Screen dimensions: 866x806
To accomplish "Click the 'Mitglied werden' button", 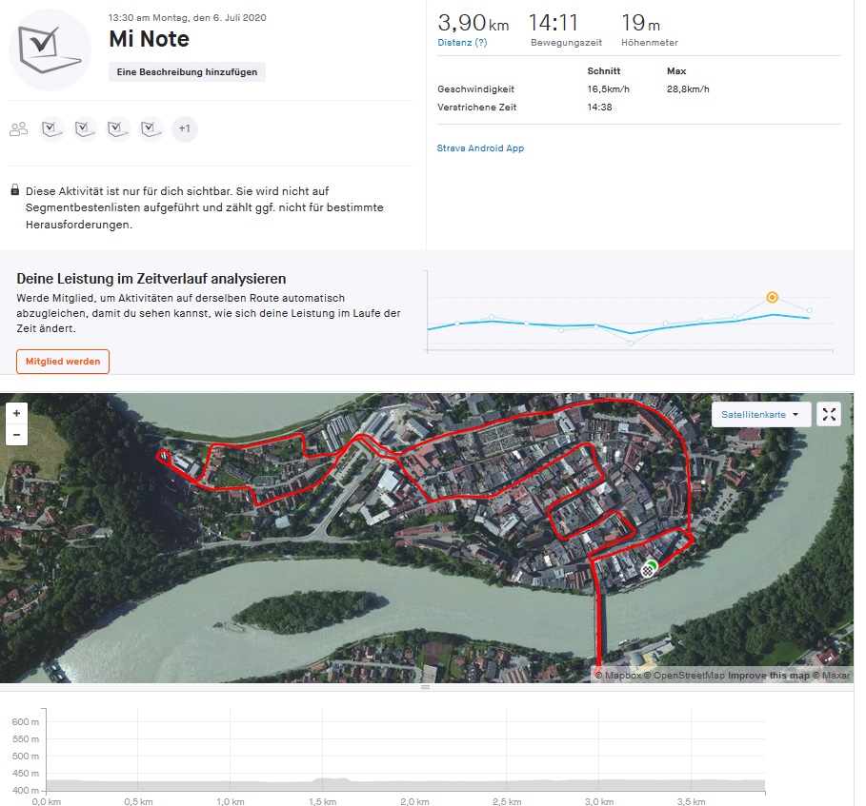I will point(63,362).
